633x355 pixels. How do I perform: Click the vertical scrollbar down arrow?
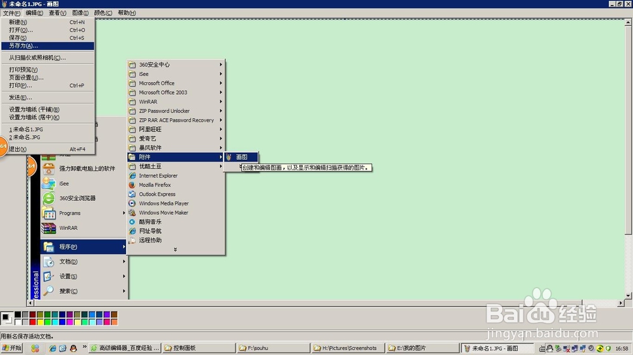coord(629,296)
